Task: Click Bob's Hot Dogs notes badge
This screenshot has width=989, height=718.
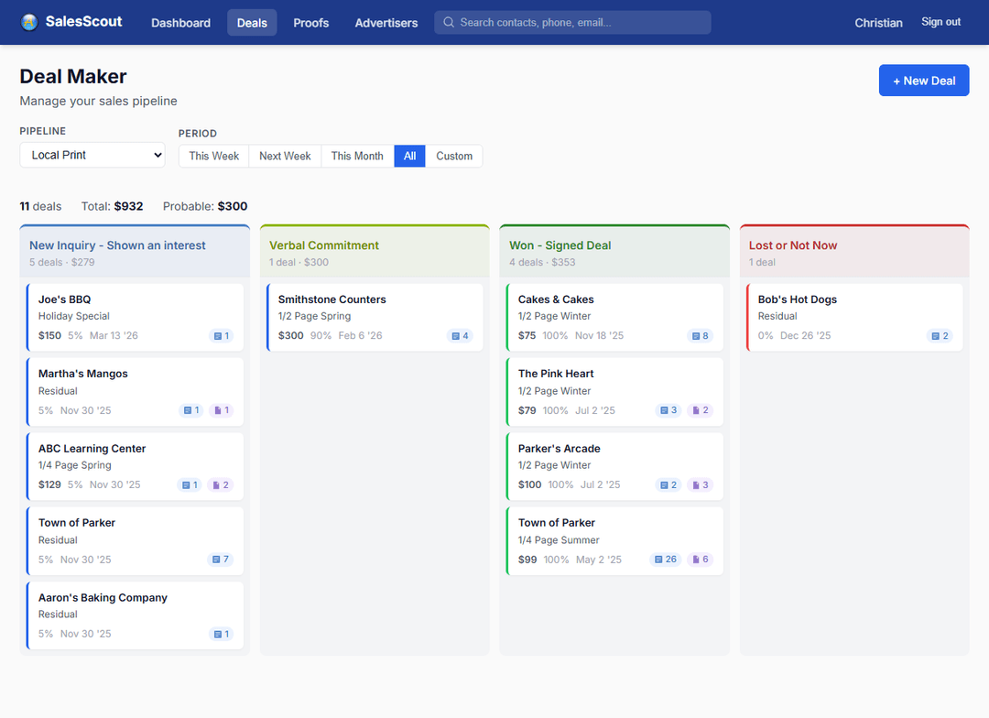Action: tap(940, 336)
